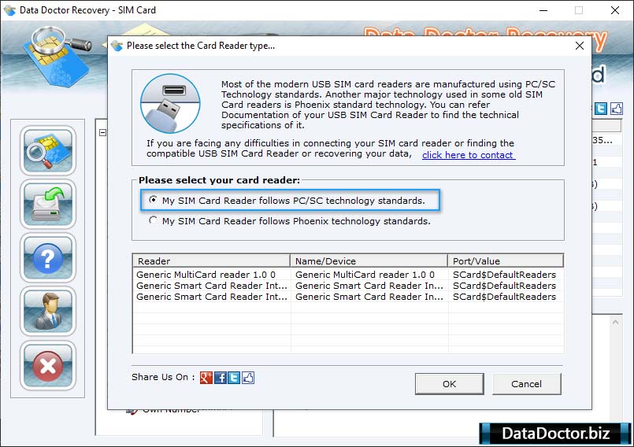
Task: Minimize the Data Doctor Recovery window
Action: click(543, 10)
